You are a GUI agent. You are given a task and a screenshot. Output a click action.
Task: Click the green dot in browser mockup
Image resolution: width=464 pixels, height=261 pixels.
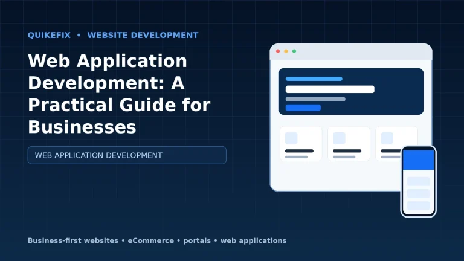[x=294, y=51]
